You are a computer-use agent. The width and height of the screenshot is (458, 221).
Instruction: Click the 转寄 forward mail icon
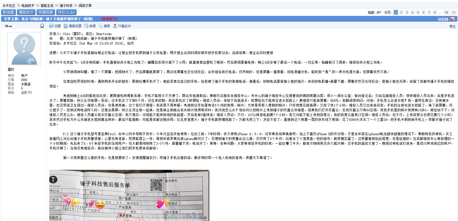pyautogui.click(x=86, y=26)
